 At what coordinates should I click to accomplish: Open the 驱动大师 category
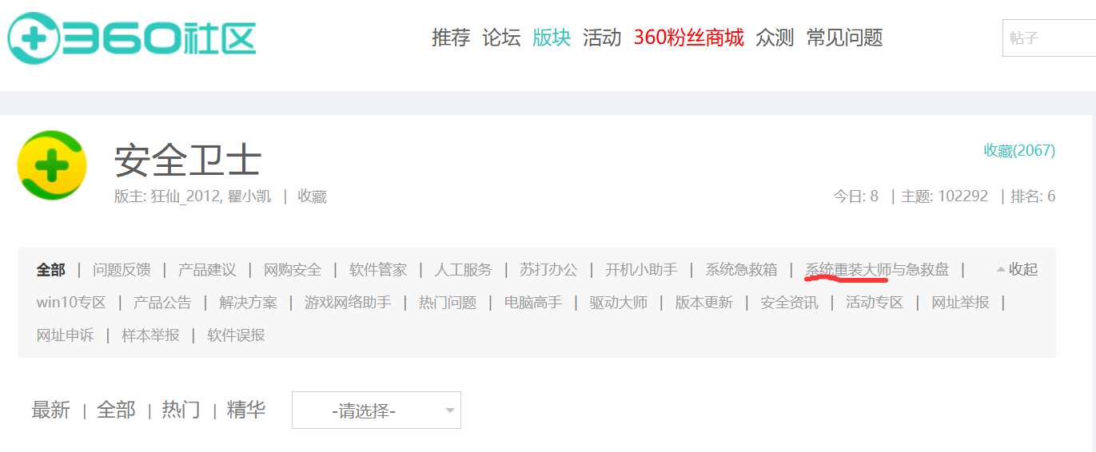click(x=618, y=303)
